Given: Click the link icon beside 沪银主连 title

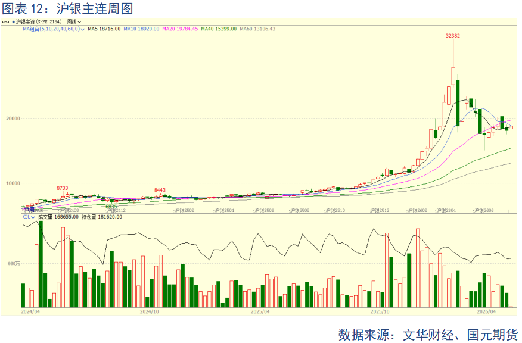Looking at the screenshot, I should 5,22.
